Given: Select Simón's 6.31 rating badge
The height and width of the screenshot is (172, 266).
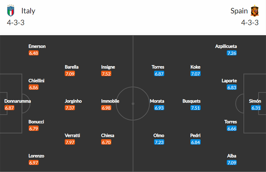Looking at the screenshot, I should (256, 108).
